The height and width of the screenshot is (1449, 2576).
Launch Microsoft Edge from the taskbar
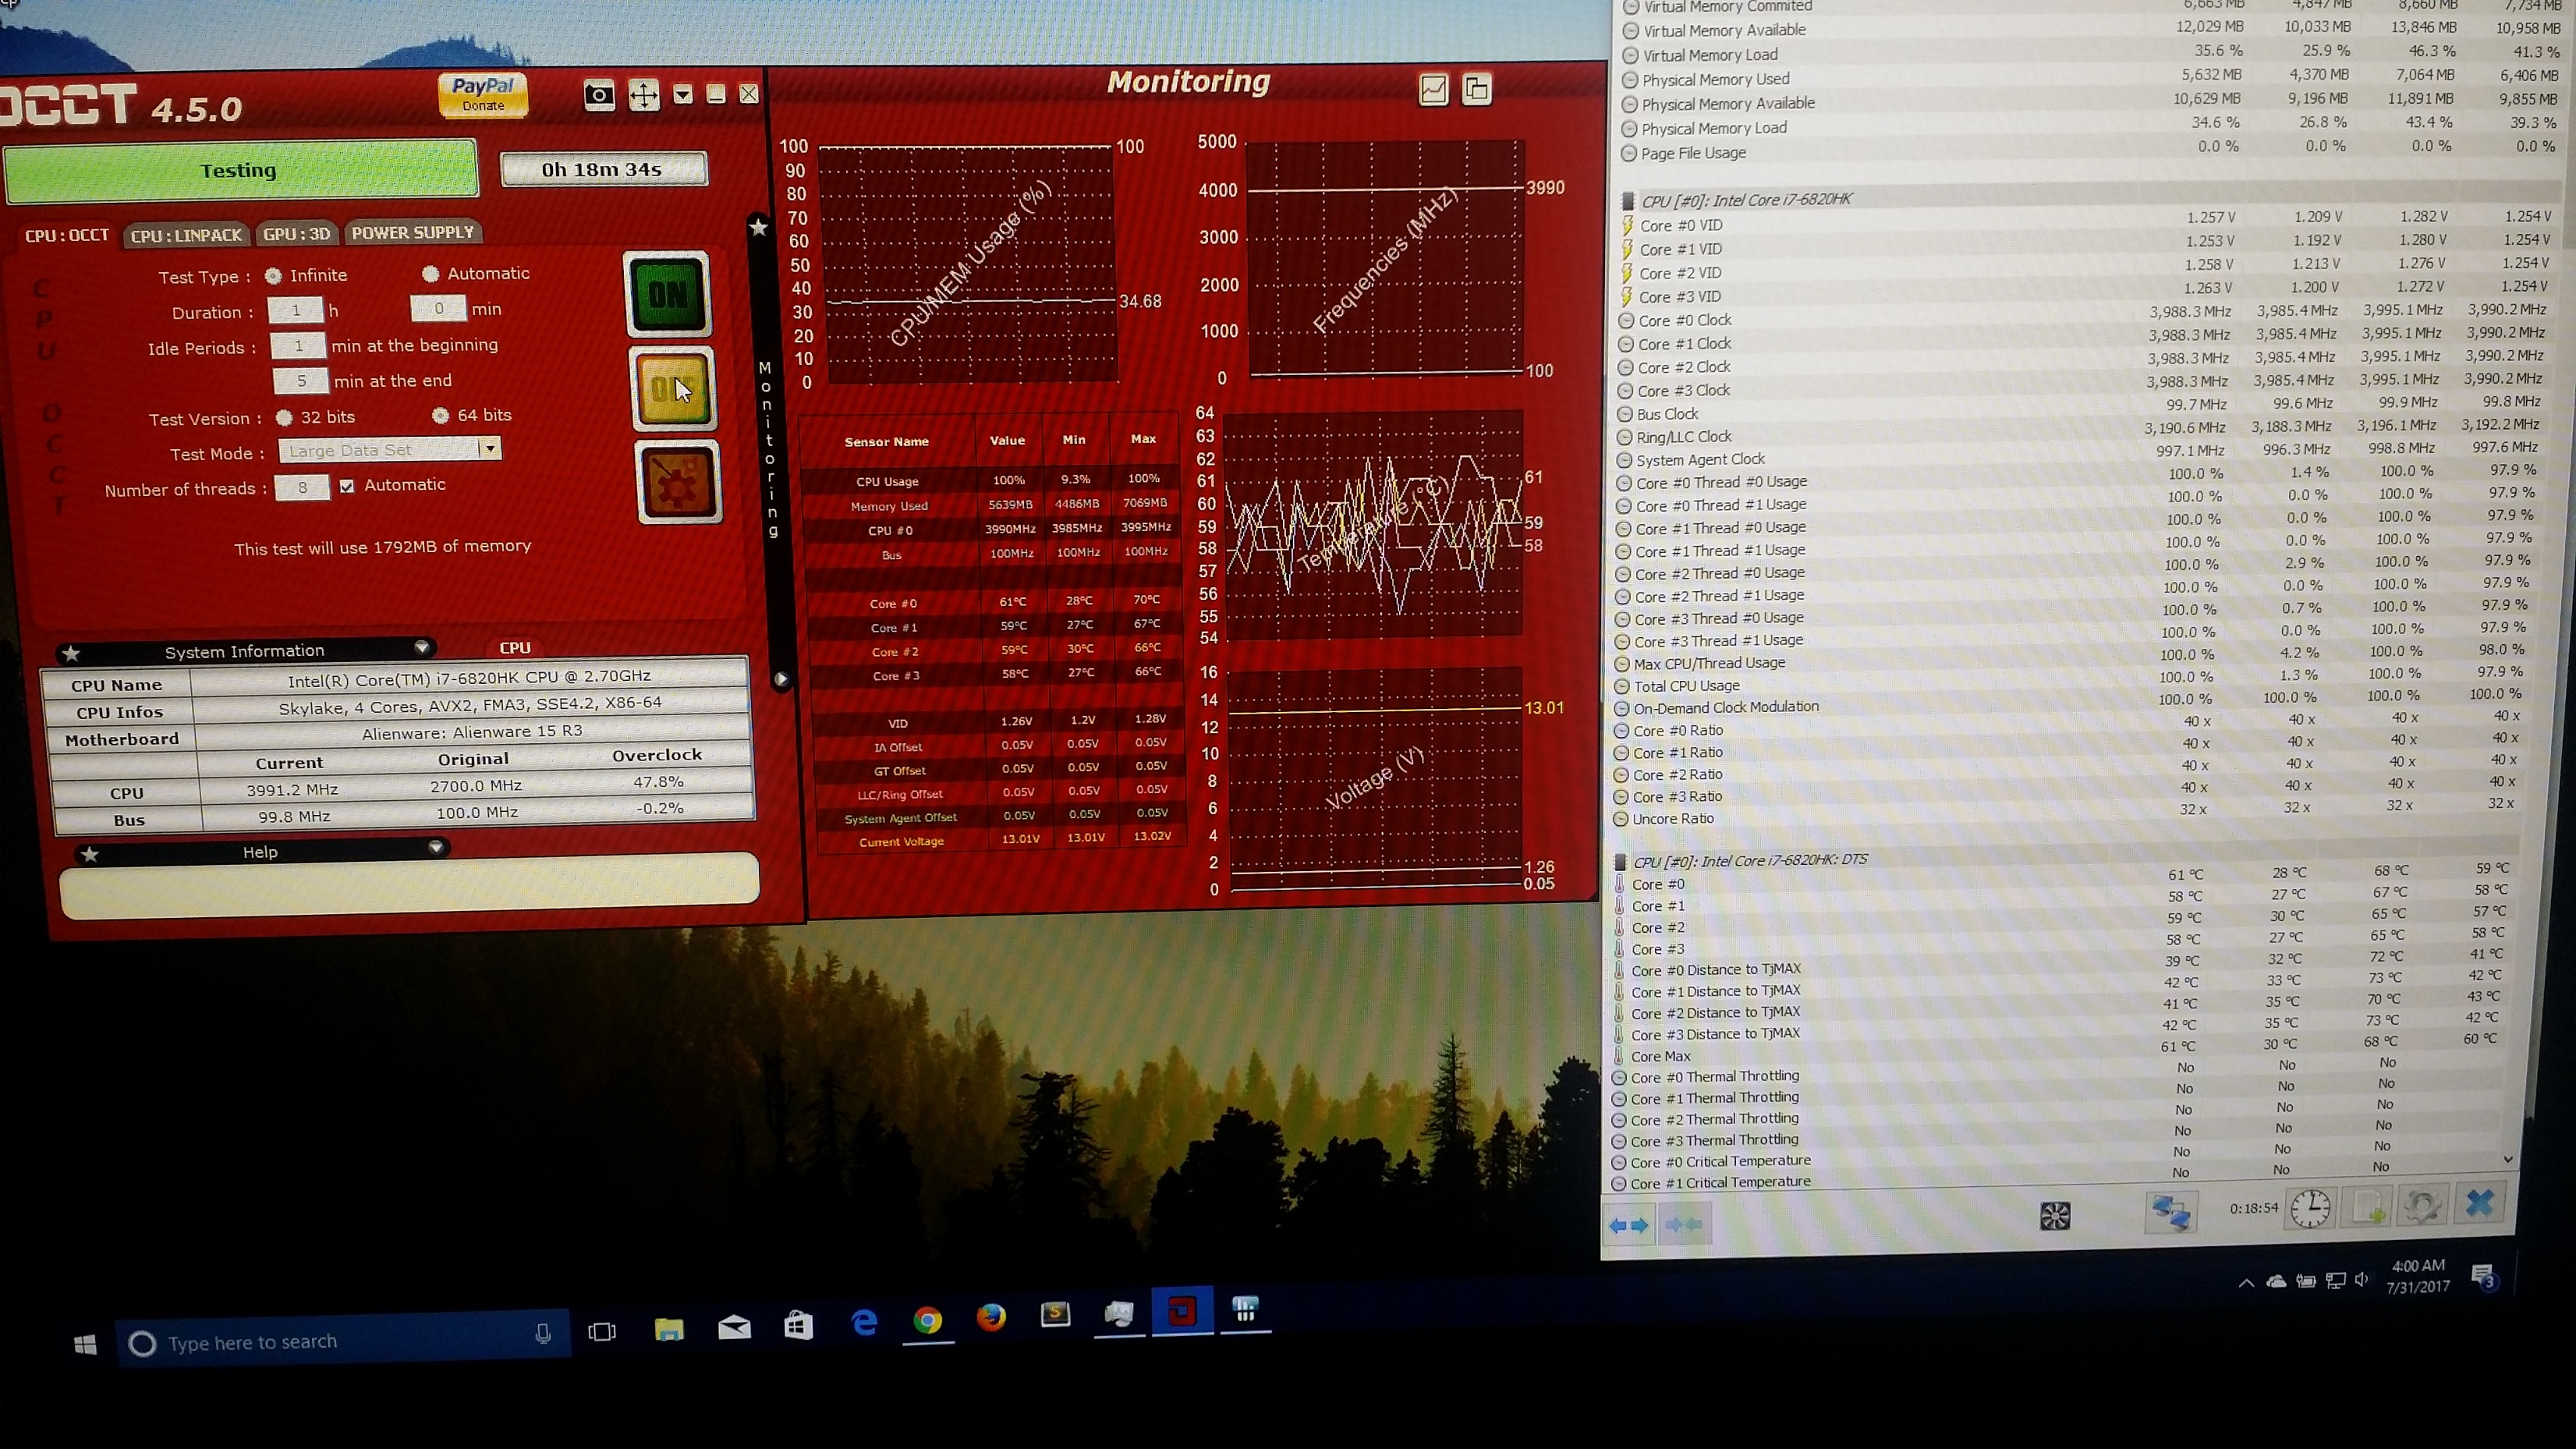[x=864, y=1323]
